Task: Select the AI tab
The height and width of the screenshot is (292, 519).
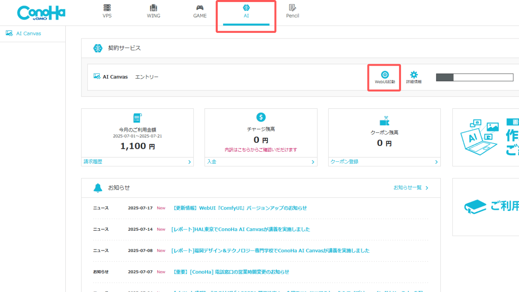Action: coord(246,12)
